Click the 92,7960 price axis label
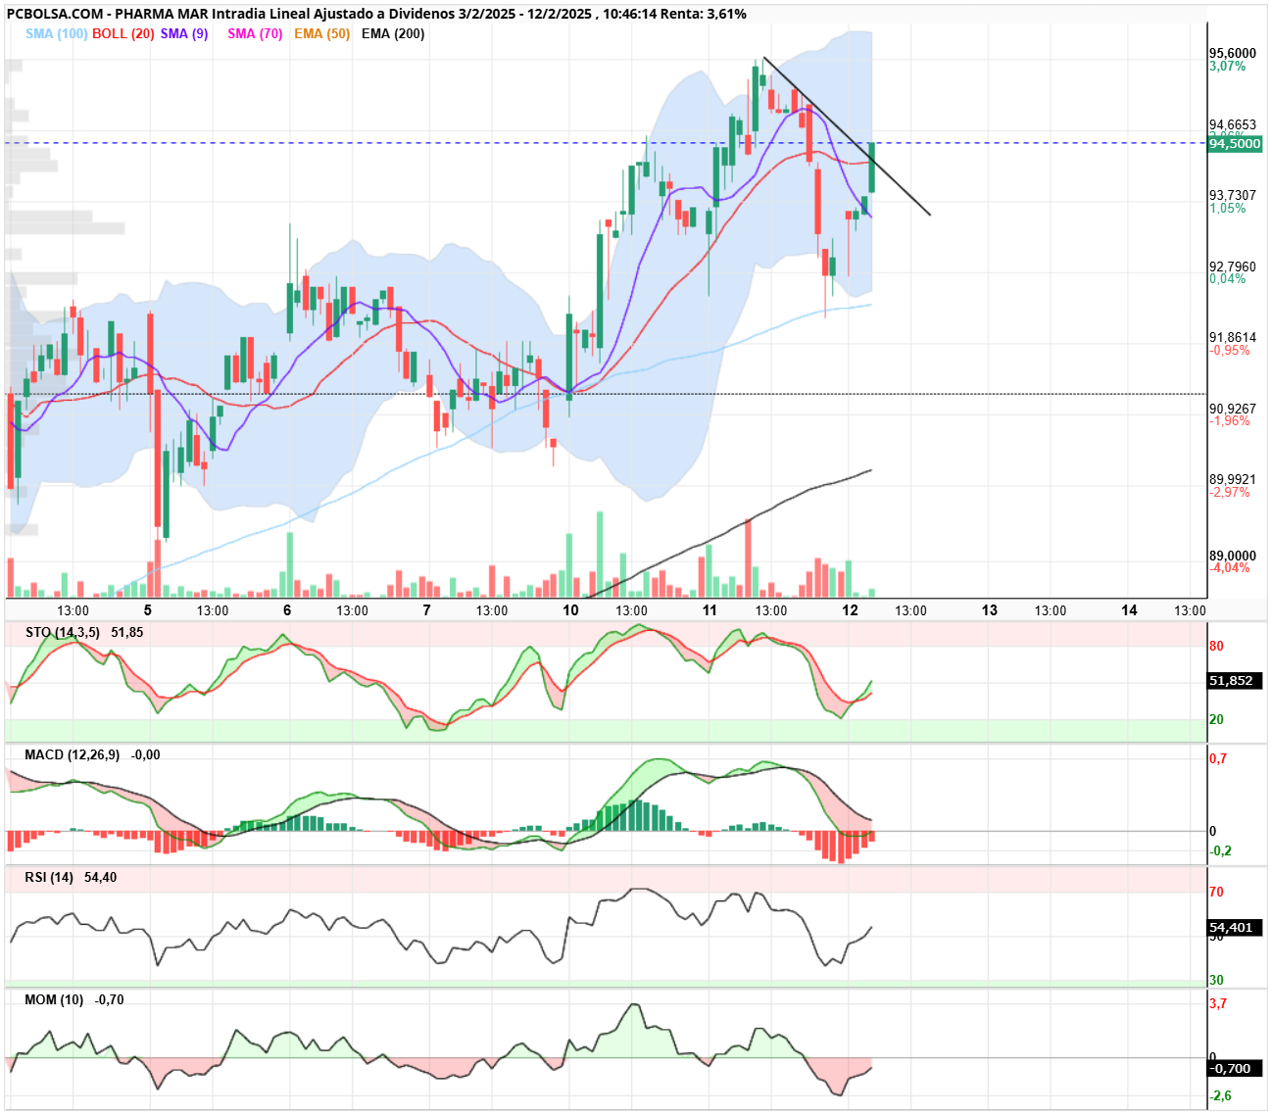Viewport: 1272px width, 1115px height. (1233, 267)
